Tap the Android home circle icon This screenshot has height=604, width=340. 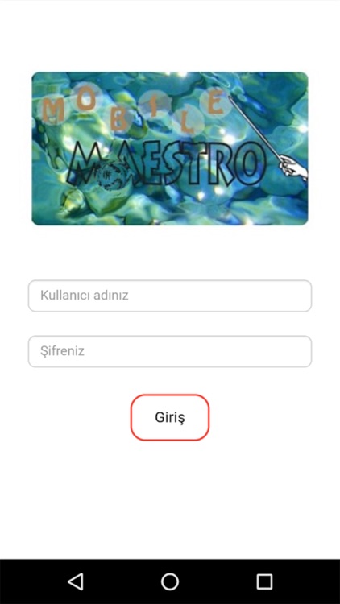[x=170, y=581]
